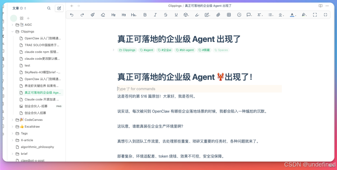This screenshot has width=337, height=170.
Task: Open the cube block dropdown
Action: click(x=186, y=15)
